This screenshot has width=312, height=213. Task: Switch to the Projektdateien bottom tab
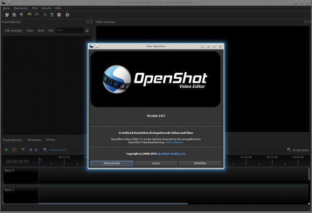click(12, 140)
